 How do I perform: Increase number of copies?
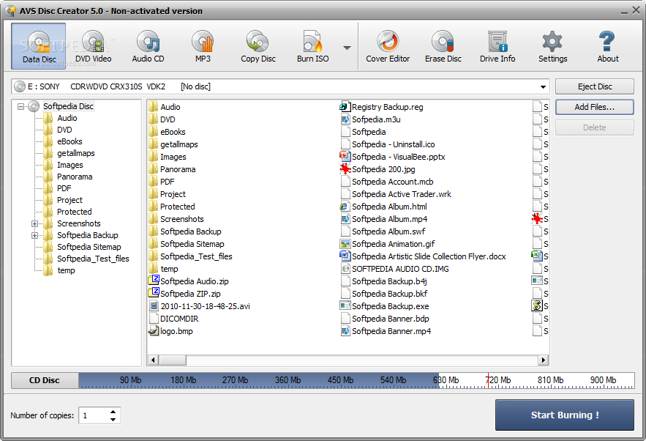point(113,411)
